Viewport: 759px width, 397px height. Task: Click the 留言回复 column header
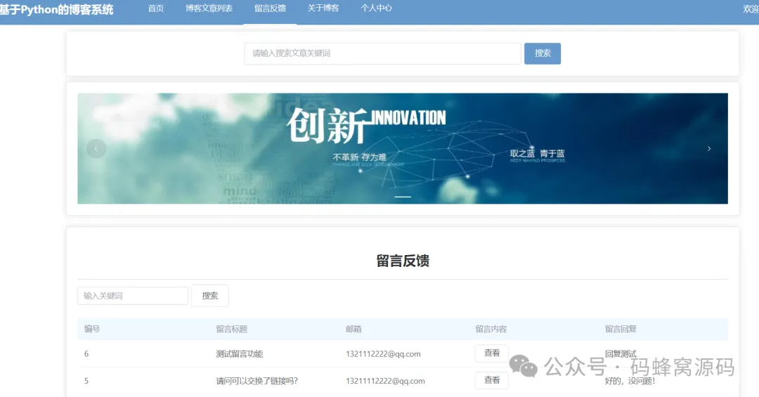point(621,330)
